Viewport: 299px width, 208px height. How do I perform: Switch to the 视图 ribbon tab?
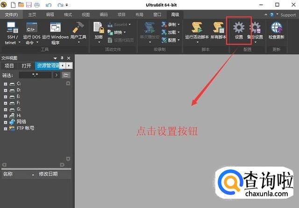(x=86, y=14)
